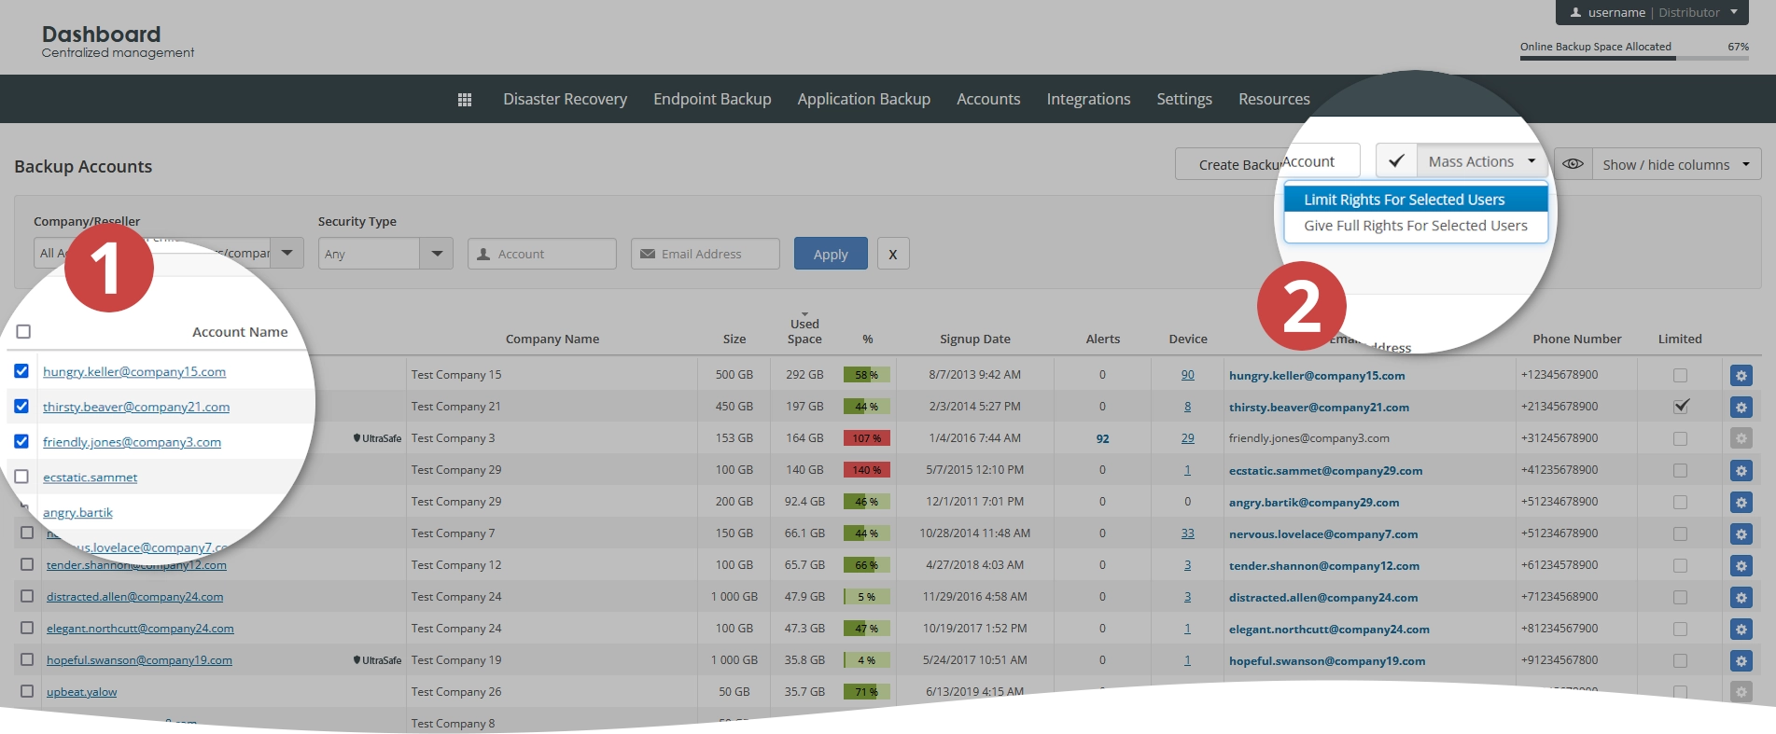This screenshot has width=1776, height=734.
Task: Open gear settings for nervous.lovelace row
Action: tap(1741, 534)
